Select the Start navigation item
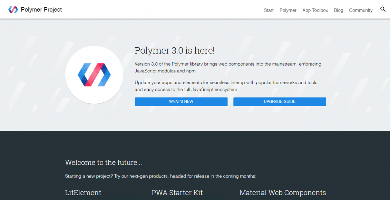390x200 pixels. 269,10
